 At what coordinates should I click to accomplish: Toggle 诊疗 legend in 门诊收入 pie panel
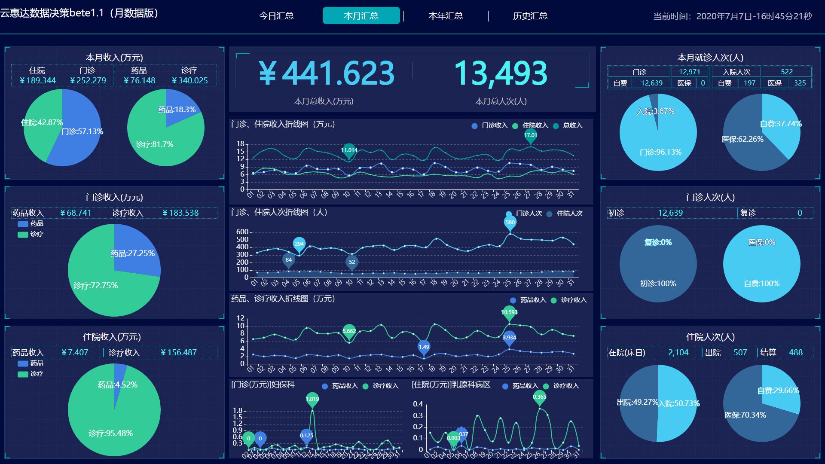coord(31,235)
